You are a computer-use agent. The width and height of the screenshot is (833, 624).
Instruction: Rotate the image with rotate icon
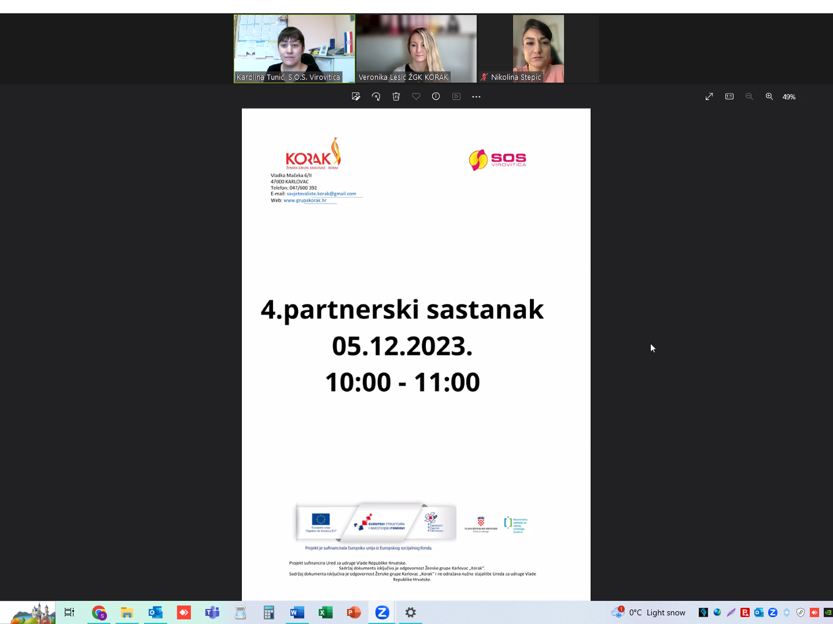point(376,96)
